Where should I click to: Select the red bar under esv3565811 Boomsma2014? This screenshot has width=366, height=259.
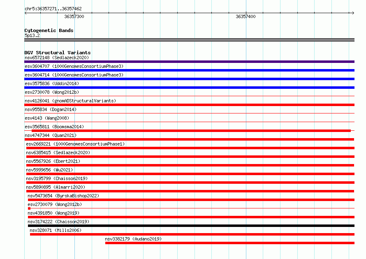[191, 131]
